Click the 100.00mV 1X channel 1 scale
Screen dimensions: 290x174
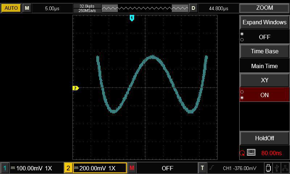(34, 168)
